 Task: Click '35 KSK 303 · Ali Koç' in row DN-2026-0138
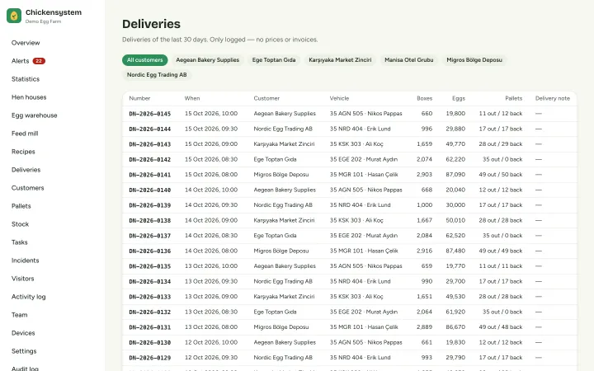point(356,220)
